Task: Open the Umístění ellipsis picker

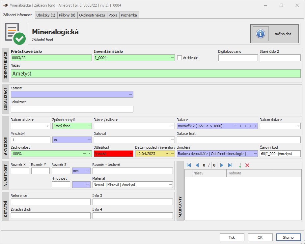Action: tap(255, 154)
